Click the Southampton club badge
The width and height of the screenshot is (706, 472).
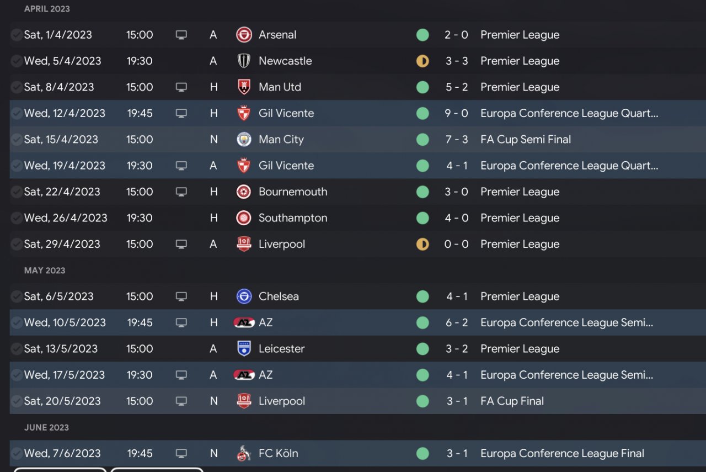click(x=244, y=218)
